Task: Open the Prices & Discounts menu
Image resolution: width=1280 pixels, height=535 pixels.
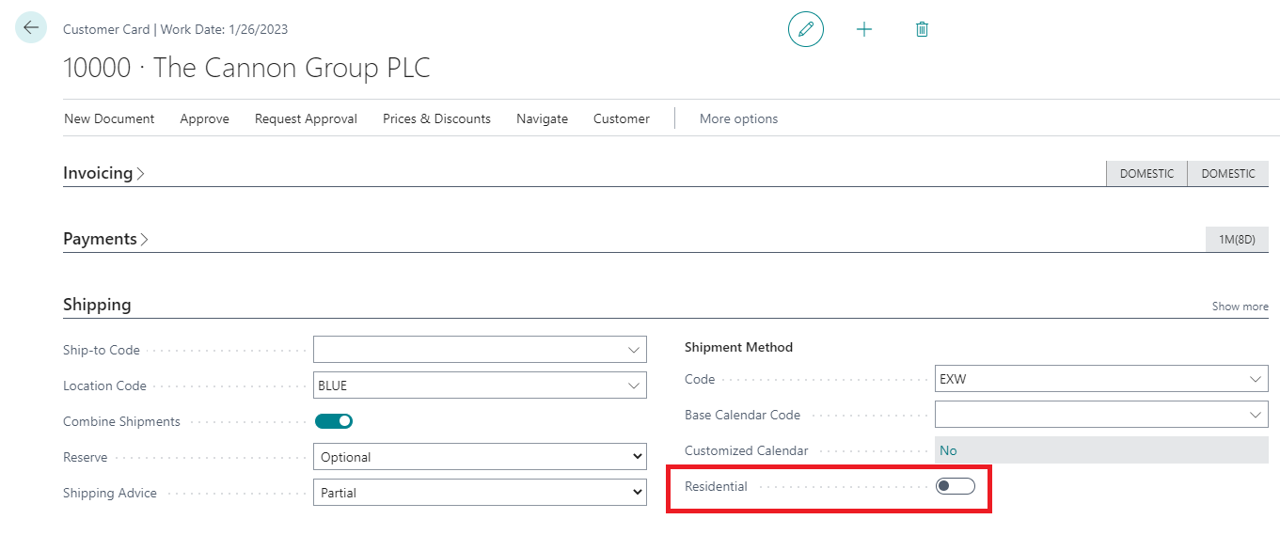Action: coord(436,118)
